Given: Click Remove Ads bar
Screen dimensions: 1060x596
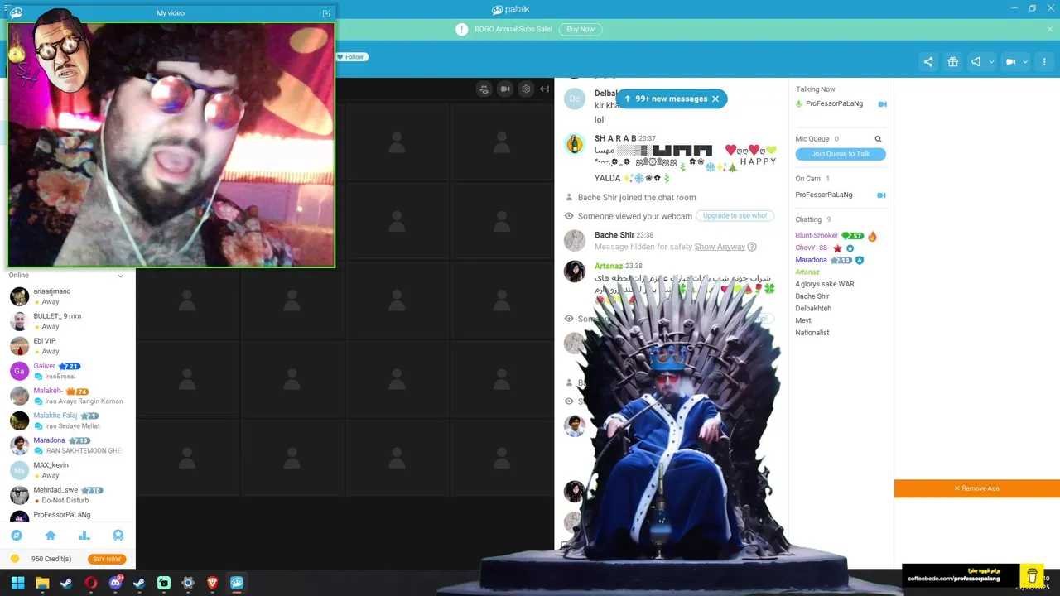Looking at the screenshot, I should 977,488.
